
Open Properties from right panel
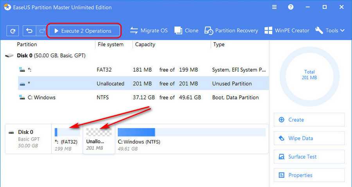pyautogui.click(x=309, y=175)
